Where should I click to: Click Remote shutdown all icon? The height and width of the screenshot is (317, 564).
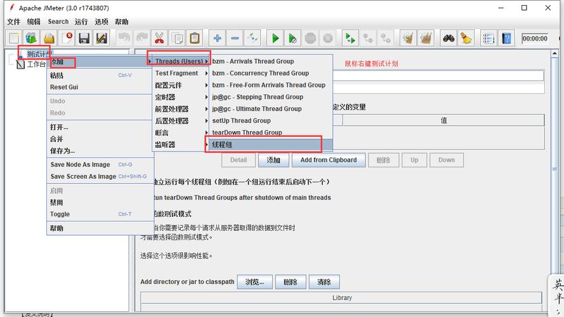click(386, 38)
